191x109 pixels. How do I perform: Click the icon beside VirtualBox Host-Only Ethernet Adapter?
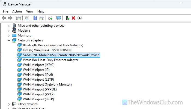tap(19, 60)
